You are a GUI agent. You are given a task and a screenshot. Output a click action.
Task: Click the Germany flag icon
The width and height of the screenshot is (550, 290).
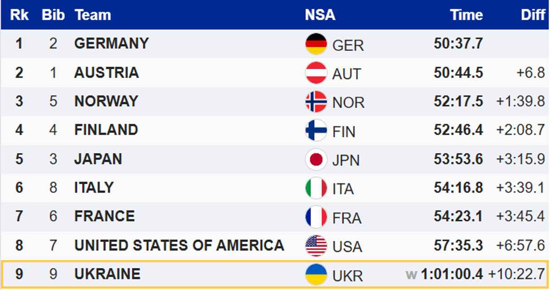(316, 44)
